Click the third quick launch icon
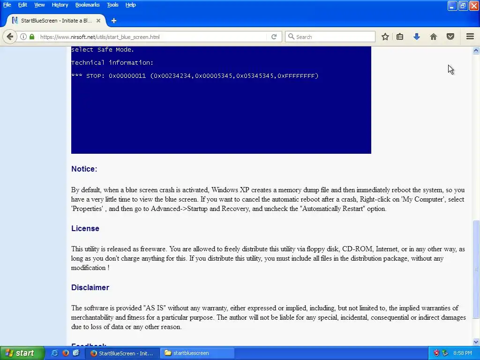This screenshot has height=360, width=480. (76, 353)
